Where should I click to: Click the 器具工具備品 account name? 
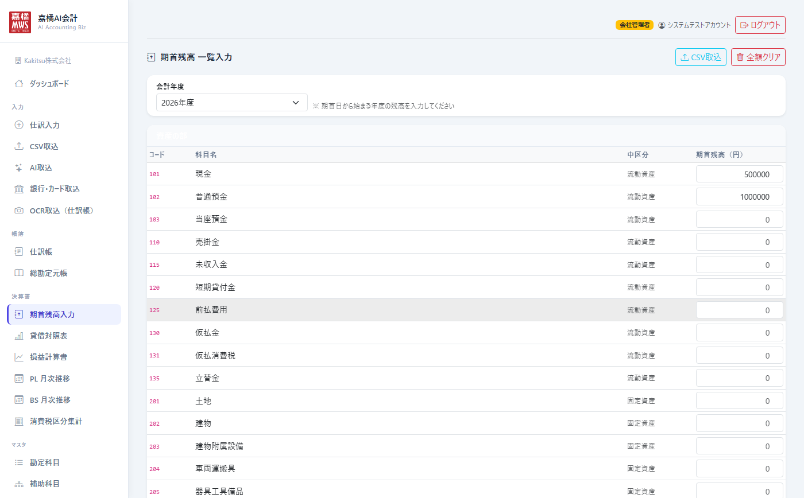point(219,492)
